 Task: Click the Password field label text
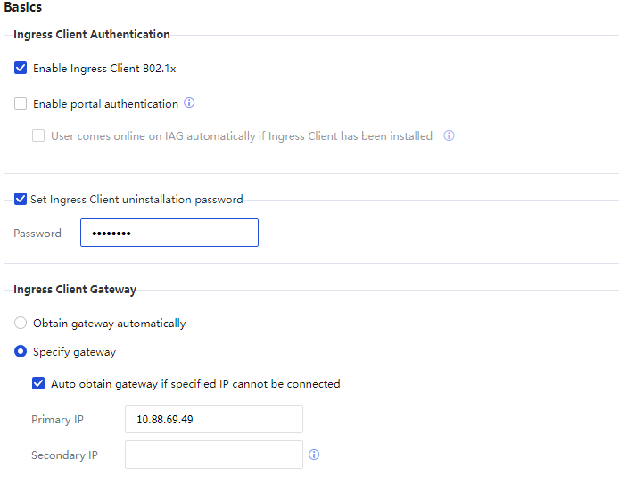click(37, 234)
